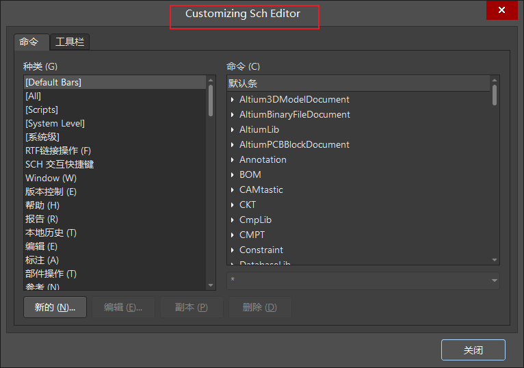Click the 删除 (D) button
Image resolution: width=524 pixels, height=368 pixels.
260,307
